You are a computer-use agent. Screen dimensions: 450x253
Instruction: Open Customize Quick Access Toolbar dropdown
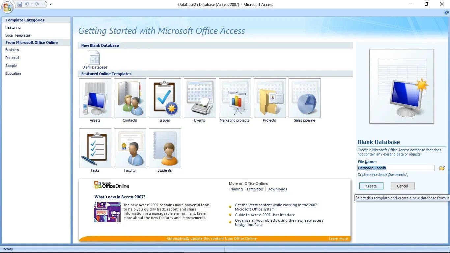[x=50, y=4]
